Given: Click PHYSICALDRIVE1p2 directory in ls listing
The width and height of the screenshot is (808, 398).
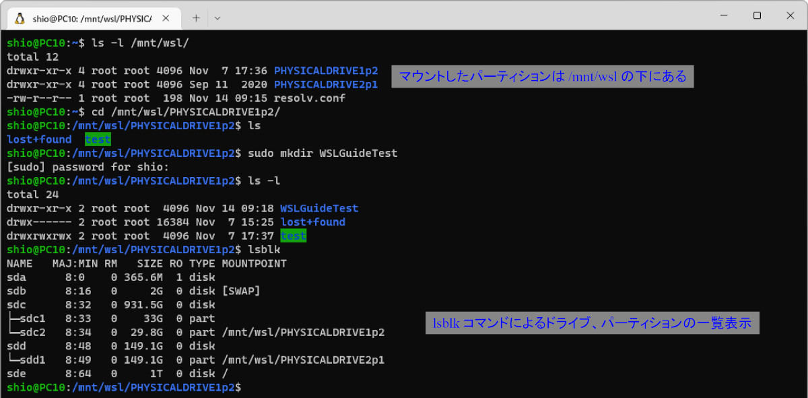Looking at the screenshot, I should [x=326, y=70].
